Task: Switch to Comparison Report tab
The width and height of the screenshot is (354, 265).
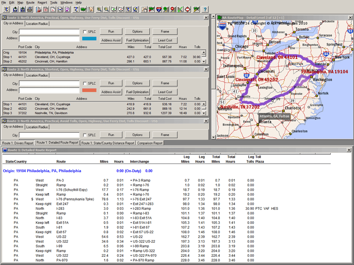Action: [x=150, y=143]
